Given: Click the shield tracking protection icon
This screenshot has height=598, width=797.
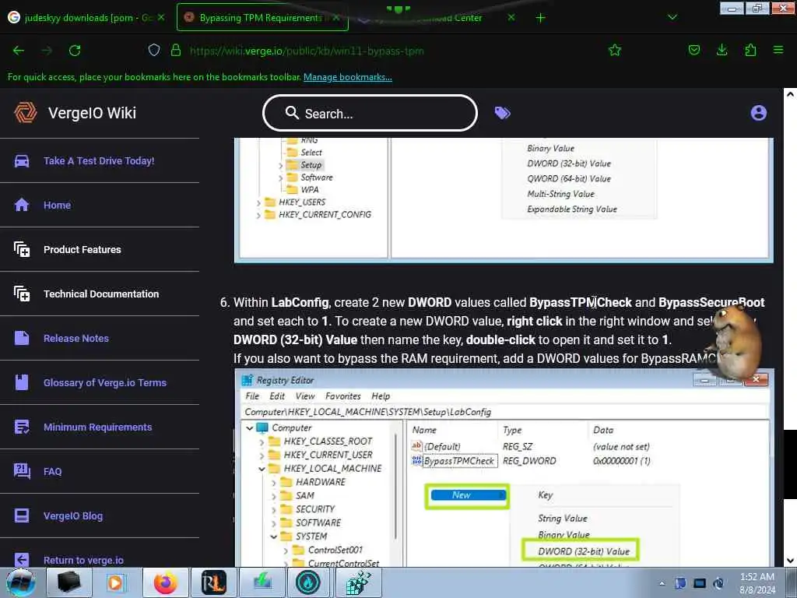Looking at the screenshot, I should 154,50.
